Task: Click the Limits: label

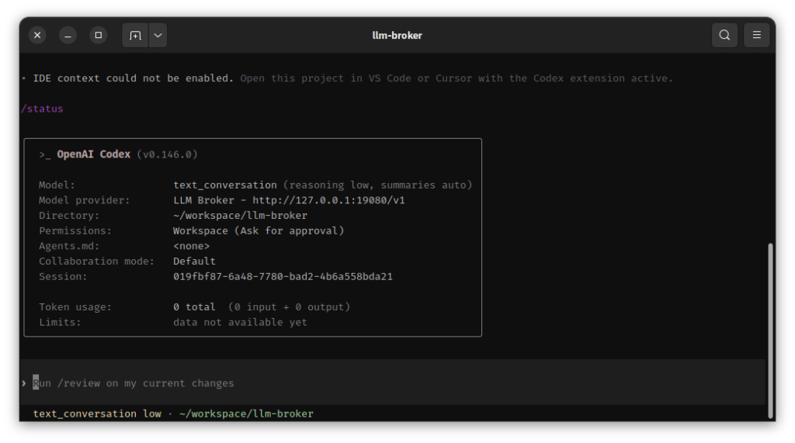Action: pos(60,322)
